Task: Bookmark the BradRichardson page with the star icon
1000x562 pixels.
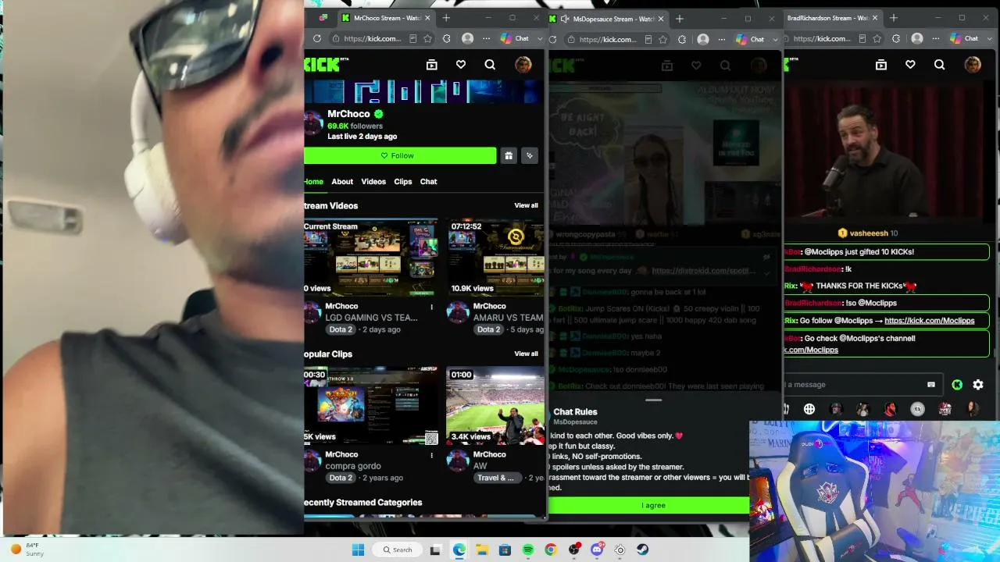Action: click(x=878, y=38)
